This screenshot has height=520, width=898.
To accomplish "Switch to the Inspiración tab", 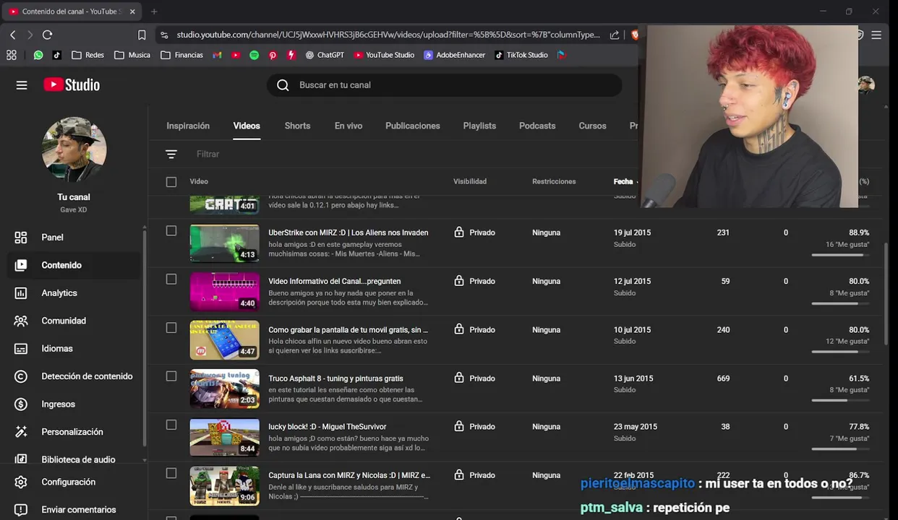I will (188, 126).
